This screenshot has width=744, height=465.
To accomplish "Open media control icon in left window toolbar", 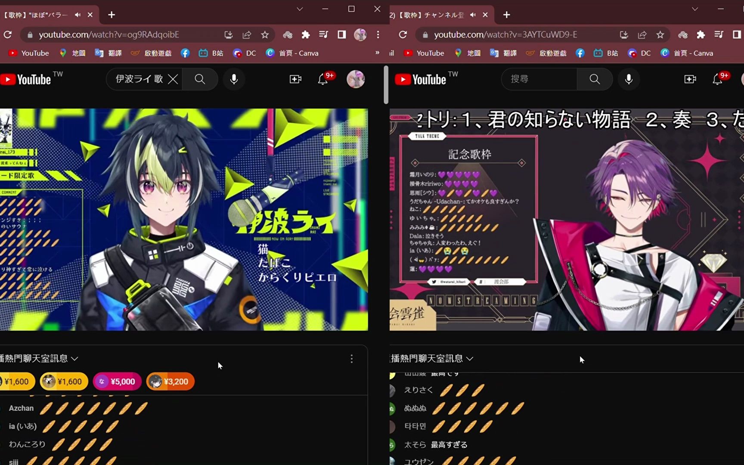I will pyautogui.click(x=324, y=34).
